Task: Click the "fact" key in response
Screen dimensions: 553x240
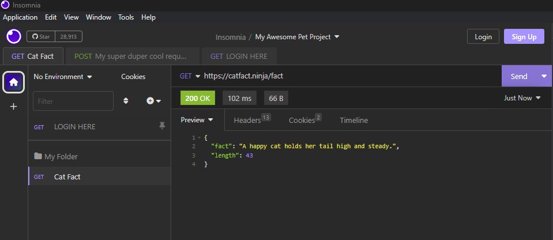Action: 220,146
